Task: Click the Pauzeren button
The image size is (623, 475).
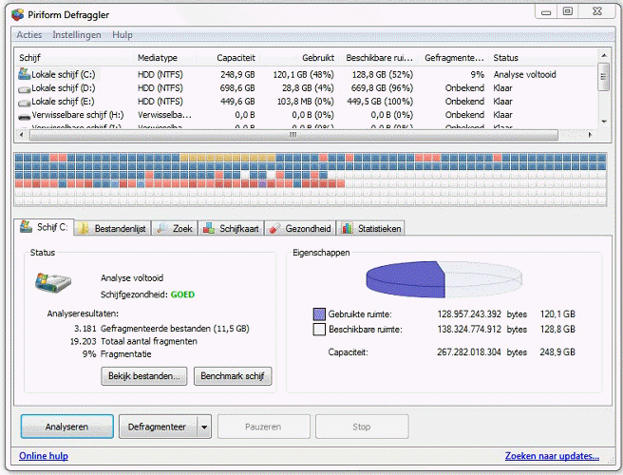Action: pos(263,427)
